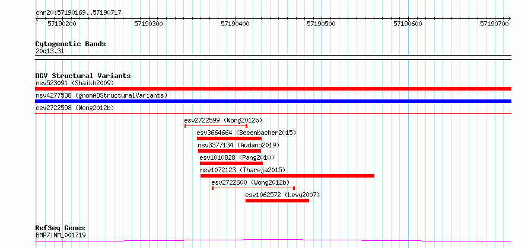
Task: Select the red esv1062572 variant bar
Action: (x=277, y=201)
